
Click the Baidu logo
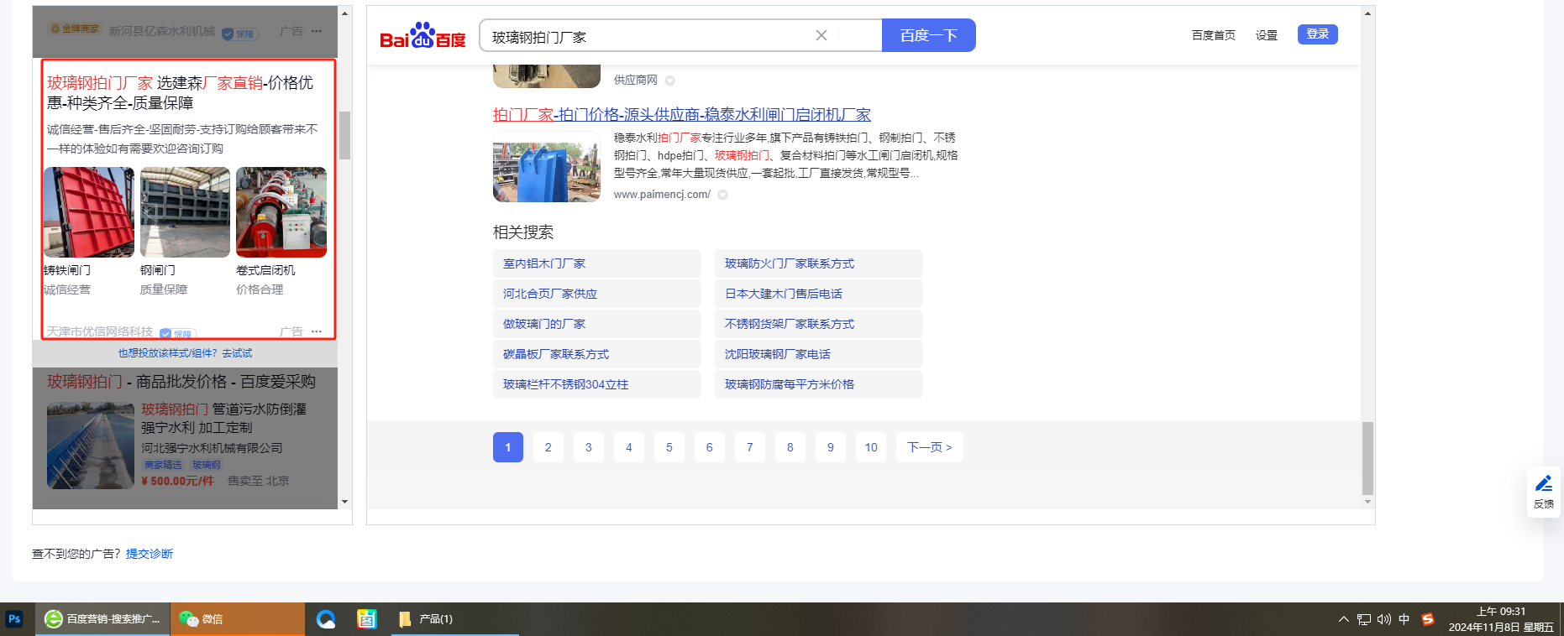(422, 36)
